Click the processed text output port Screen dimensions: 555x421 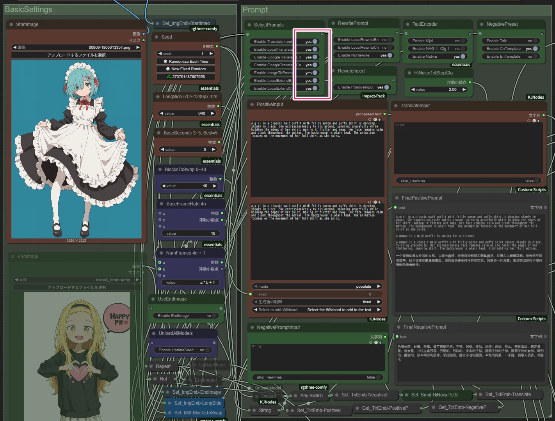point(384,114)
